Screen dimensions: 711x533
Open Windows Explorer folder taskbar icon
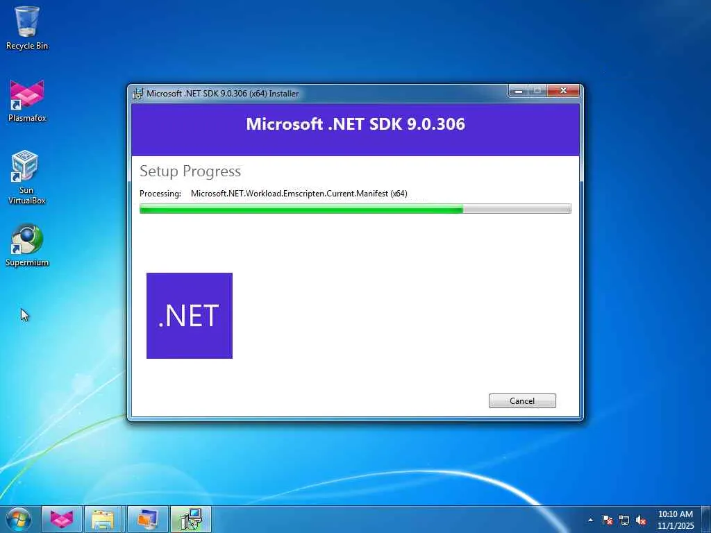(103, 519)
